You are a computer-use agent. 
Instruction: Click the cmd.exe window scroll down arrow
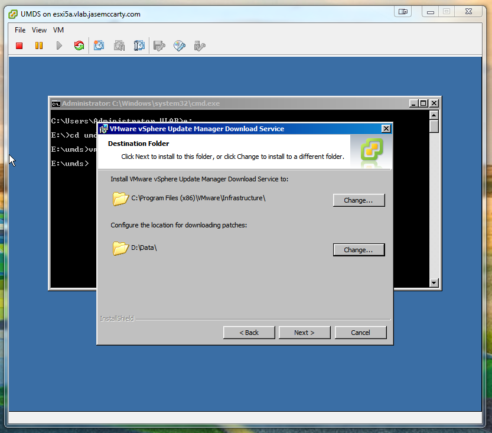(434, 283)
